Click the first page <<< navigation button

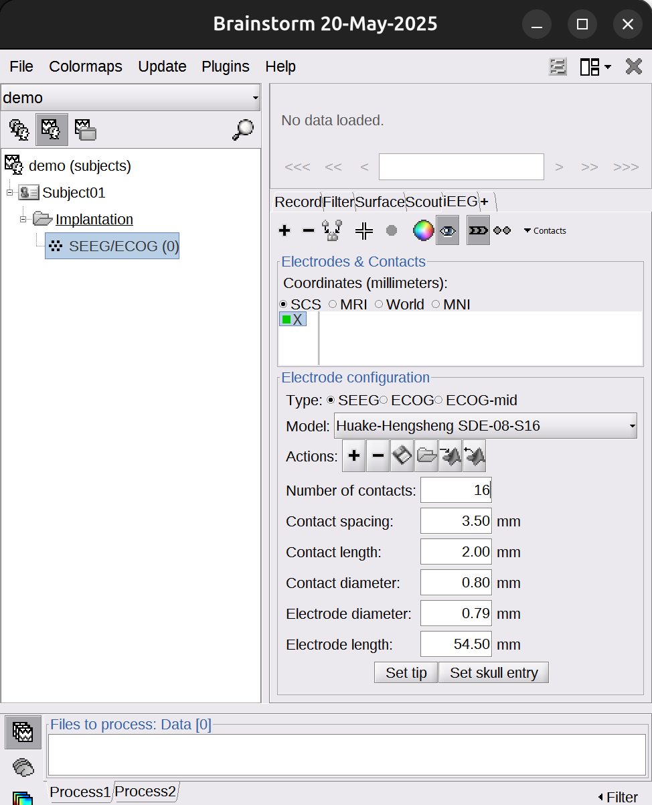297,167
